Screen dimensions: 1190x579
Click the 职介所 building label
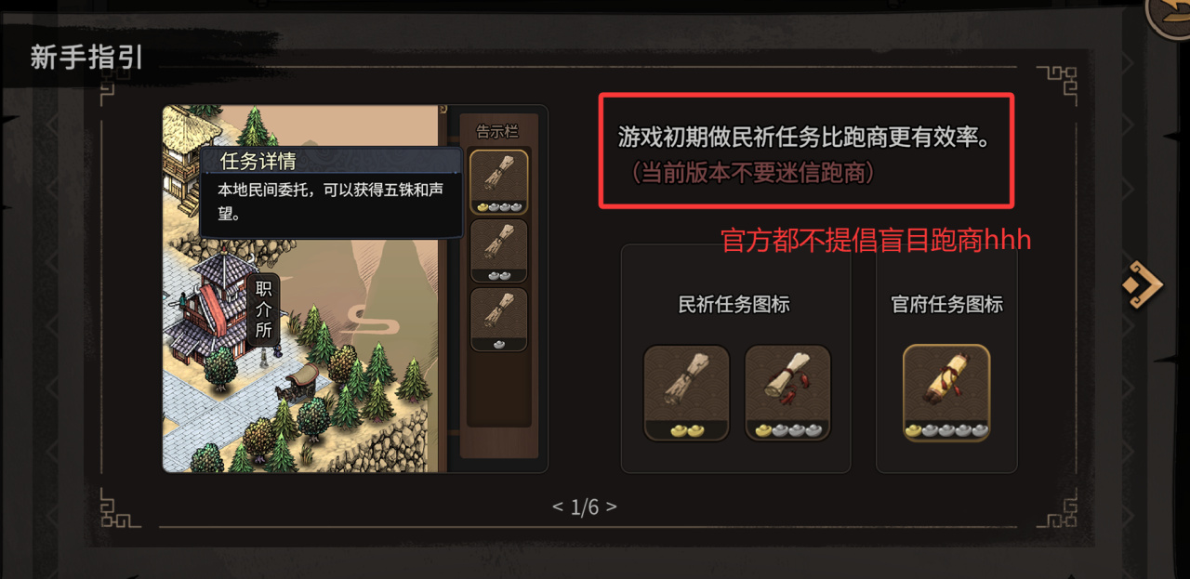tap(263, 309)
